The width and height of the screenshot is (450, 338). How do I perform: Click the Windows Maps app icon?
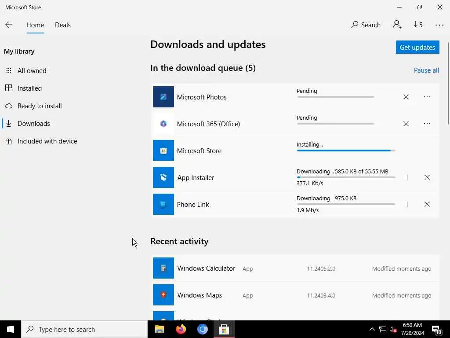(x=163, y=295)
